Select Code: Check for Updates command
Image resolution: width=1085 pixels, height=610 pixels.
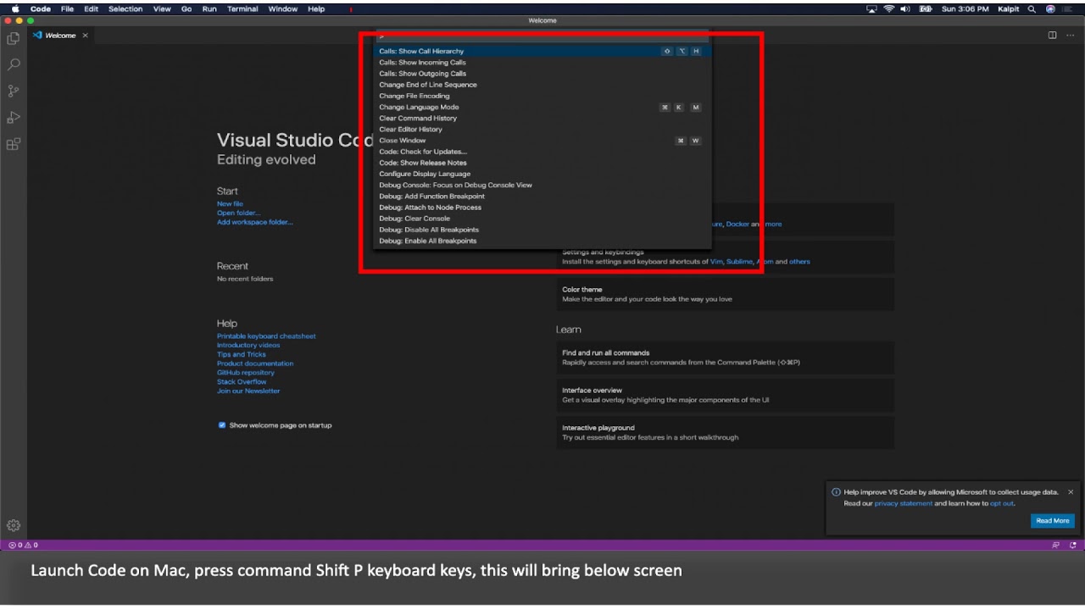click(542, 152)
